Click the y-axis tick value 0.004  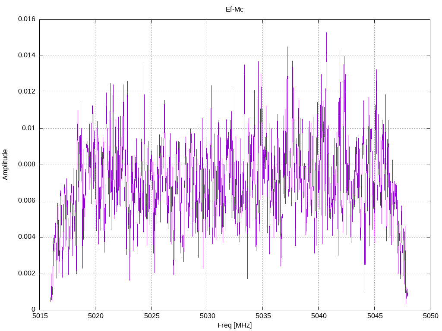tap(27, 237)
